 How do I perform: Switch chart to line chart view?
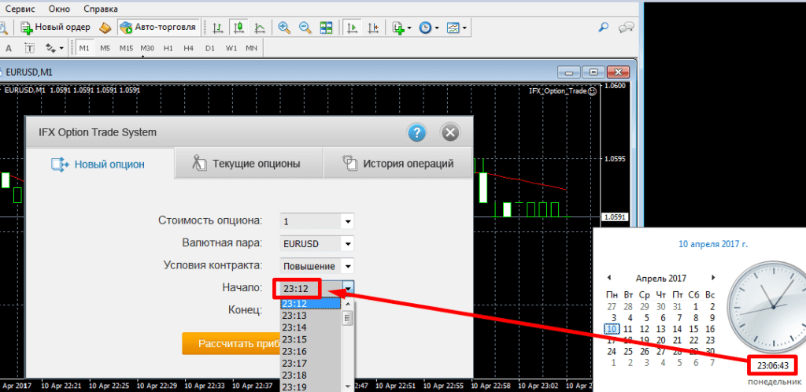coord(260,28)
